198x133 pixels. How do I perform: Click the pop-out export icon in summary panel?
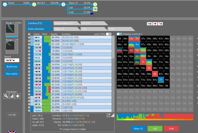108,115
